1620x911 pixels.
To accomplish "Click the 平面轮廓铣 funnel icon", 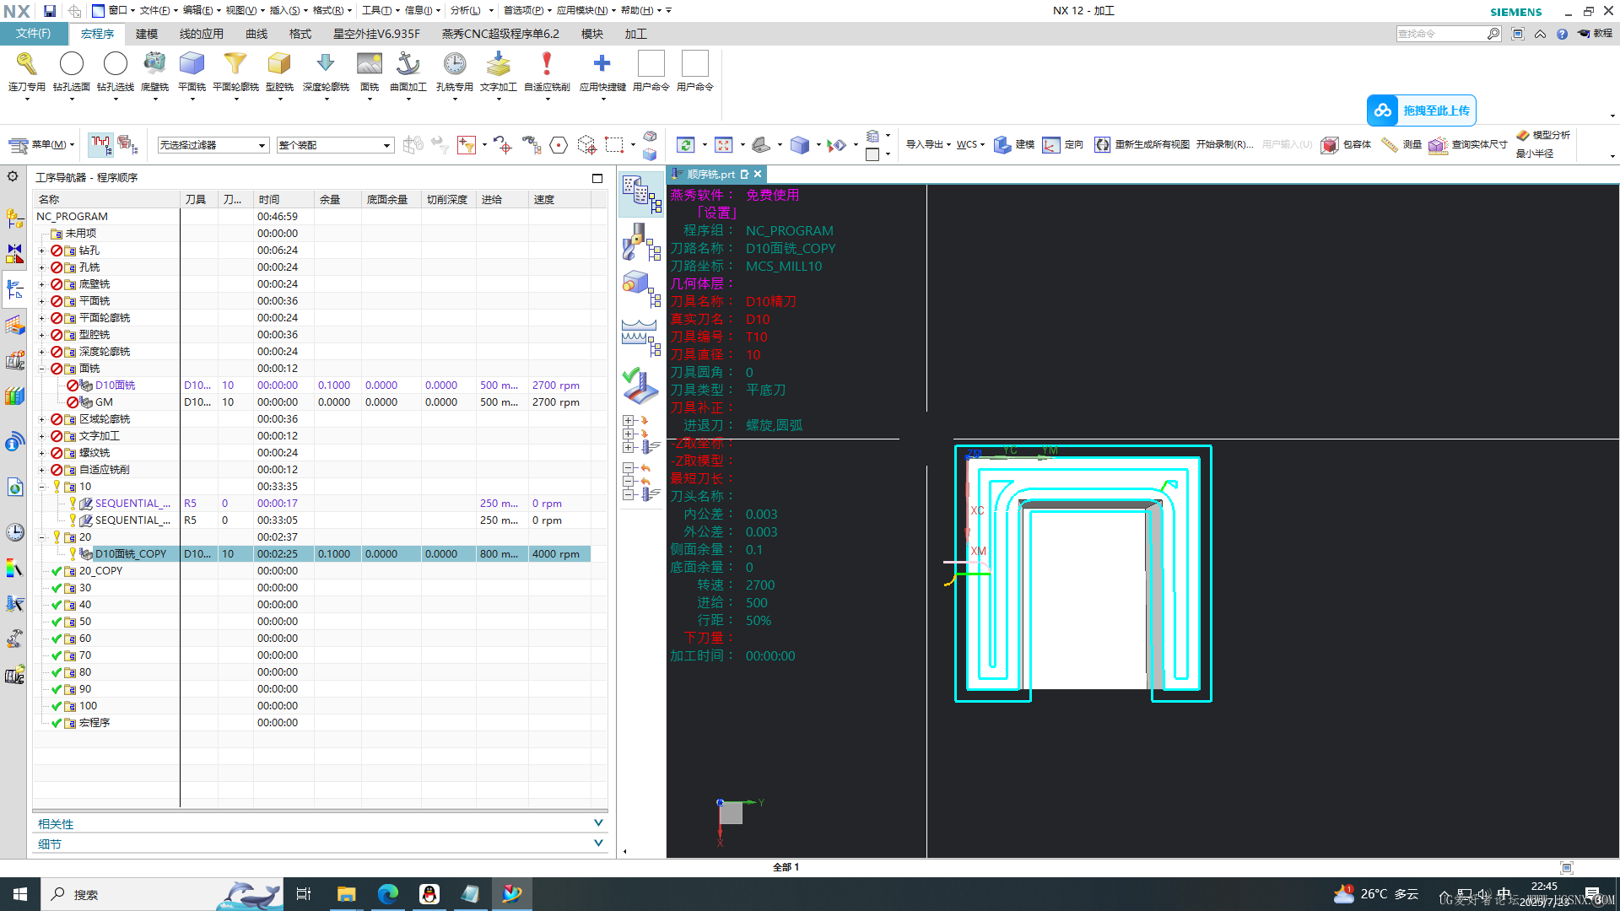I will click(x=235, y=64).
